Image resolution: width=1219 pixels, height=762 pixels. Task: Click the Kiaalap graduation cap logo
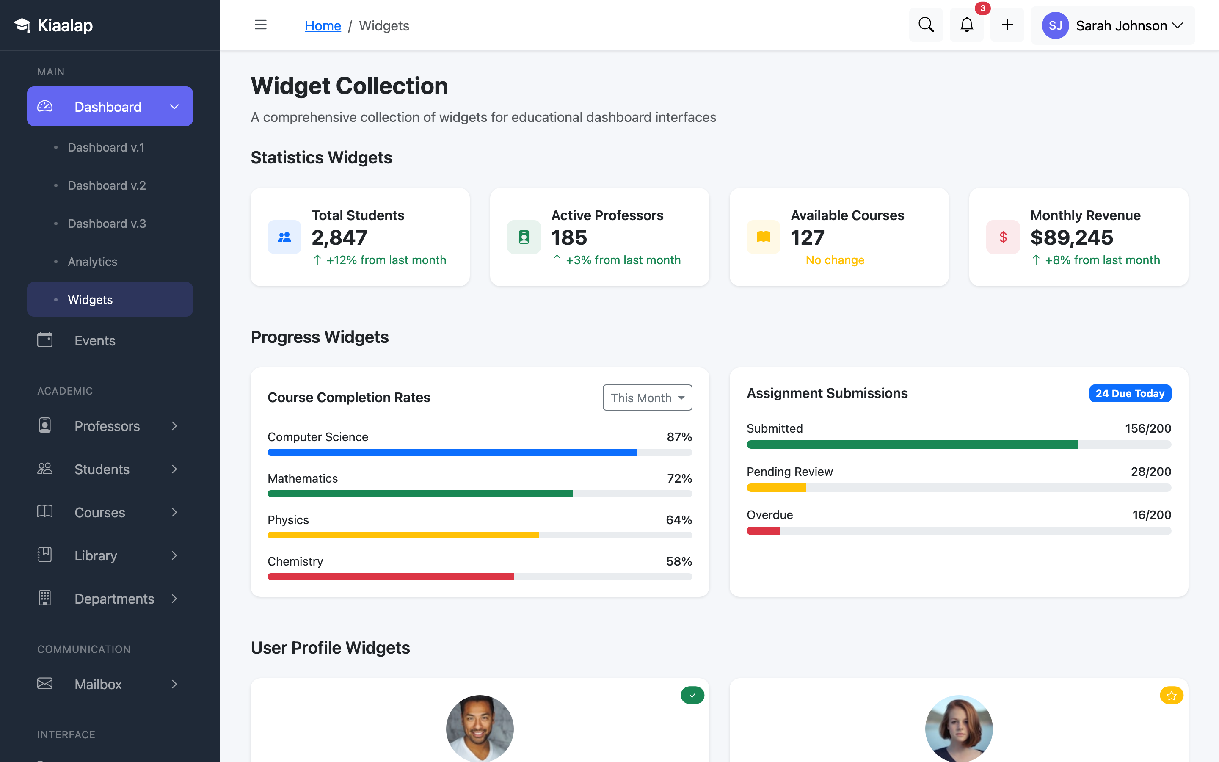(x=22, y=25)
